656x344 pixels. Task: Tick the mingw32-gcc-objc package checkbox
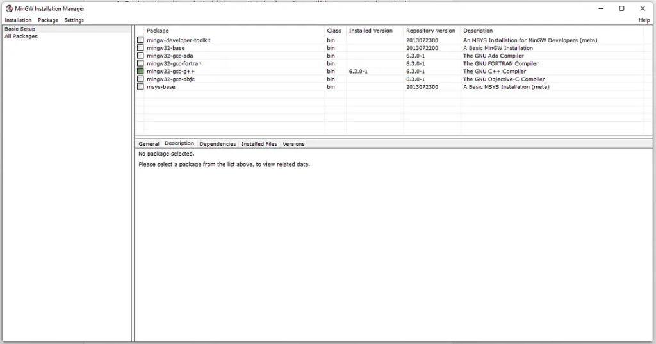pyautogui.click(x=140, y=79)
